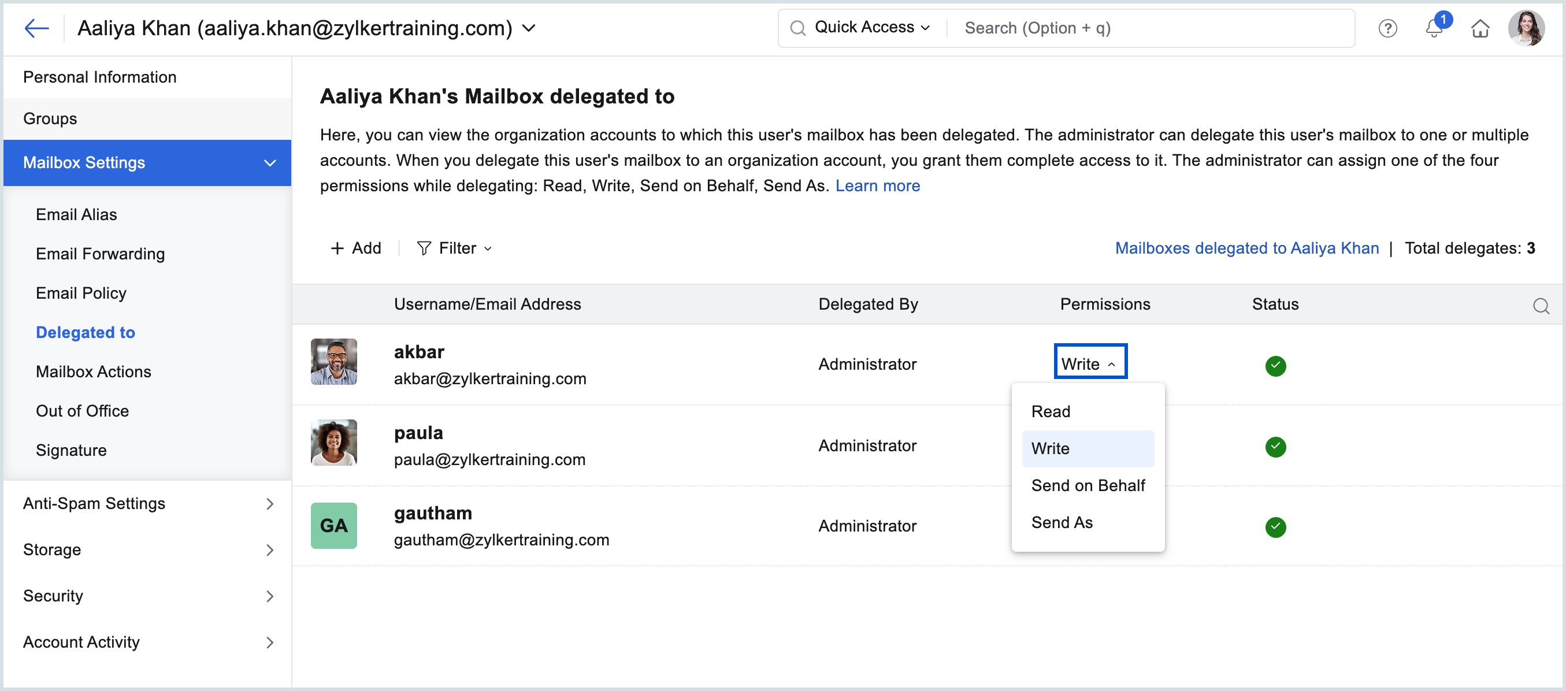Open the profile avatar in header
Image resolution: width=1566 pixels, height=691 pixels.
pyautogui.click(x=1526, y=28)
